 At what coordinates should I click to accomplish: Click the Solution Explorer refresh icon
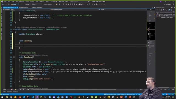171,10
